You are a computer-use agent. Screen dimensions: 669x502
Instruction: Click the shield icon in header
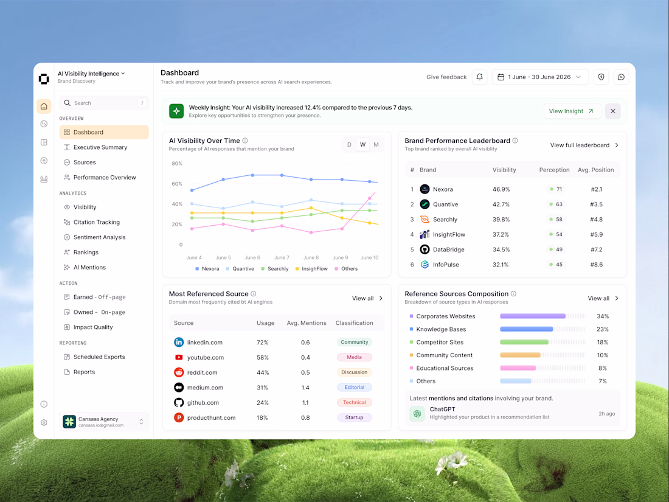point(601,77)
